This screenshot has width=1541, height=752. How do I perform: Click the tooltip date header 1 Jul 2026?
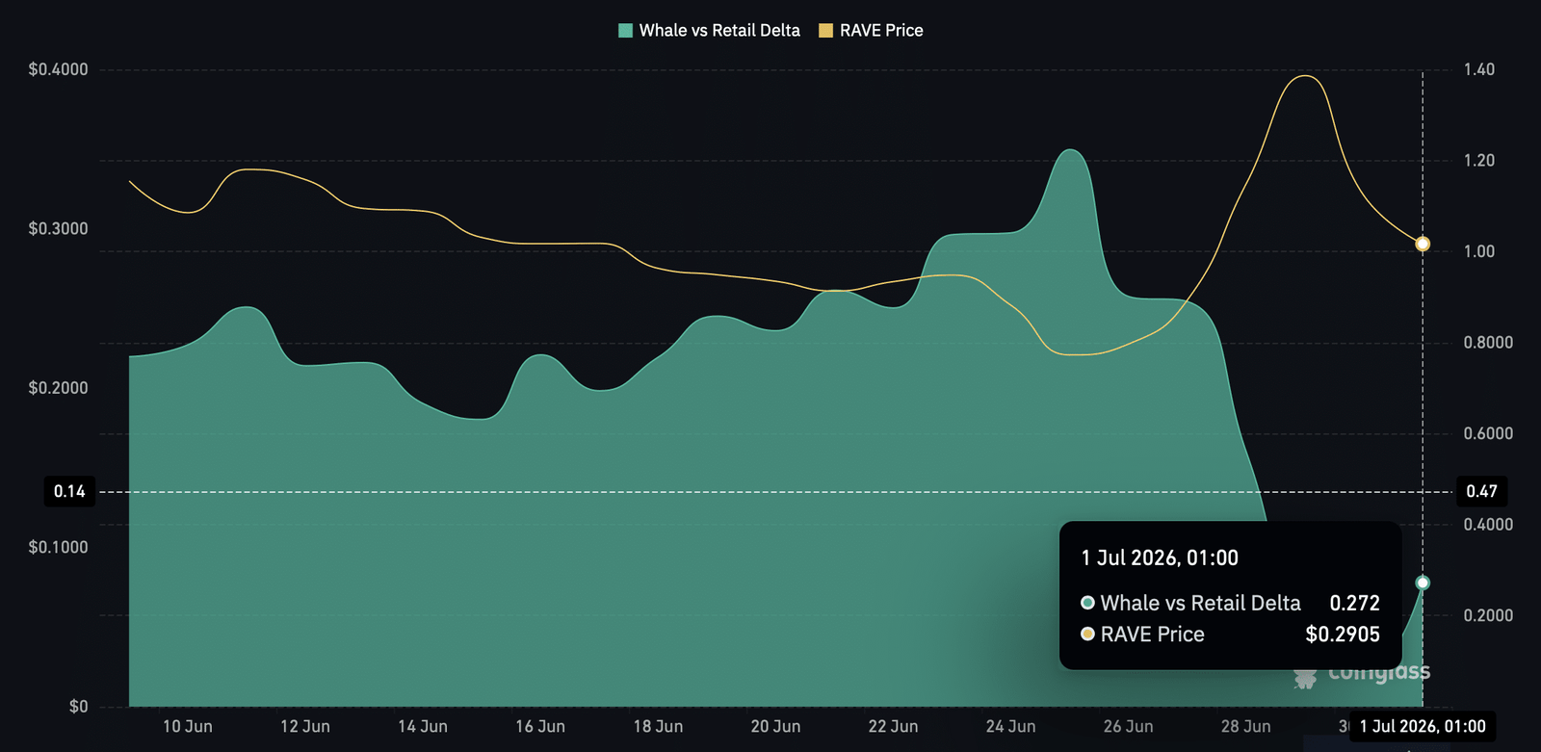1160,558
